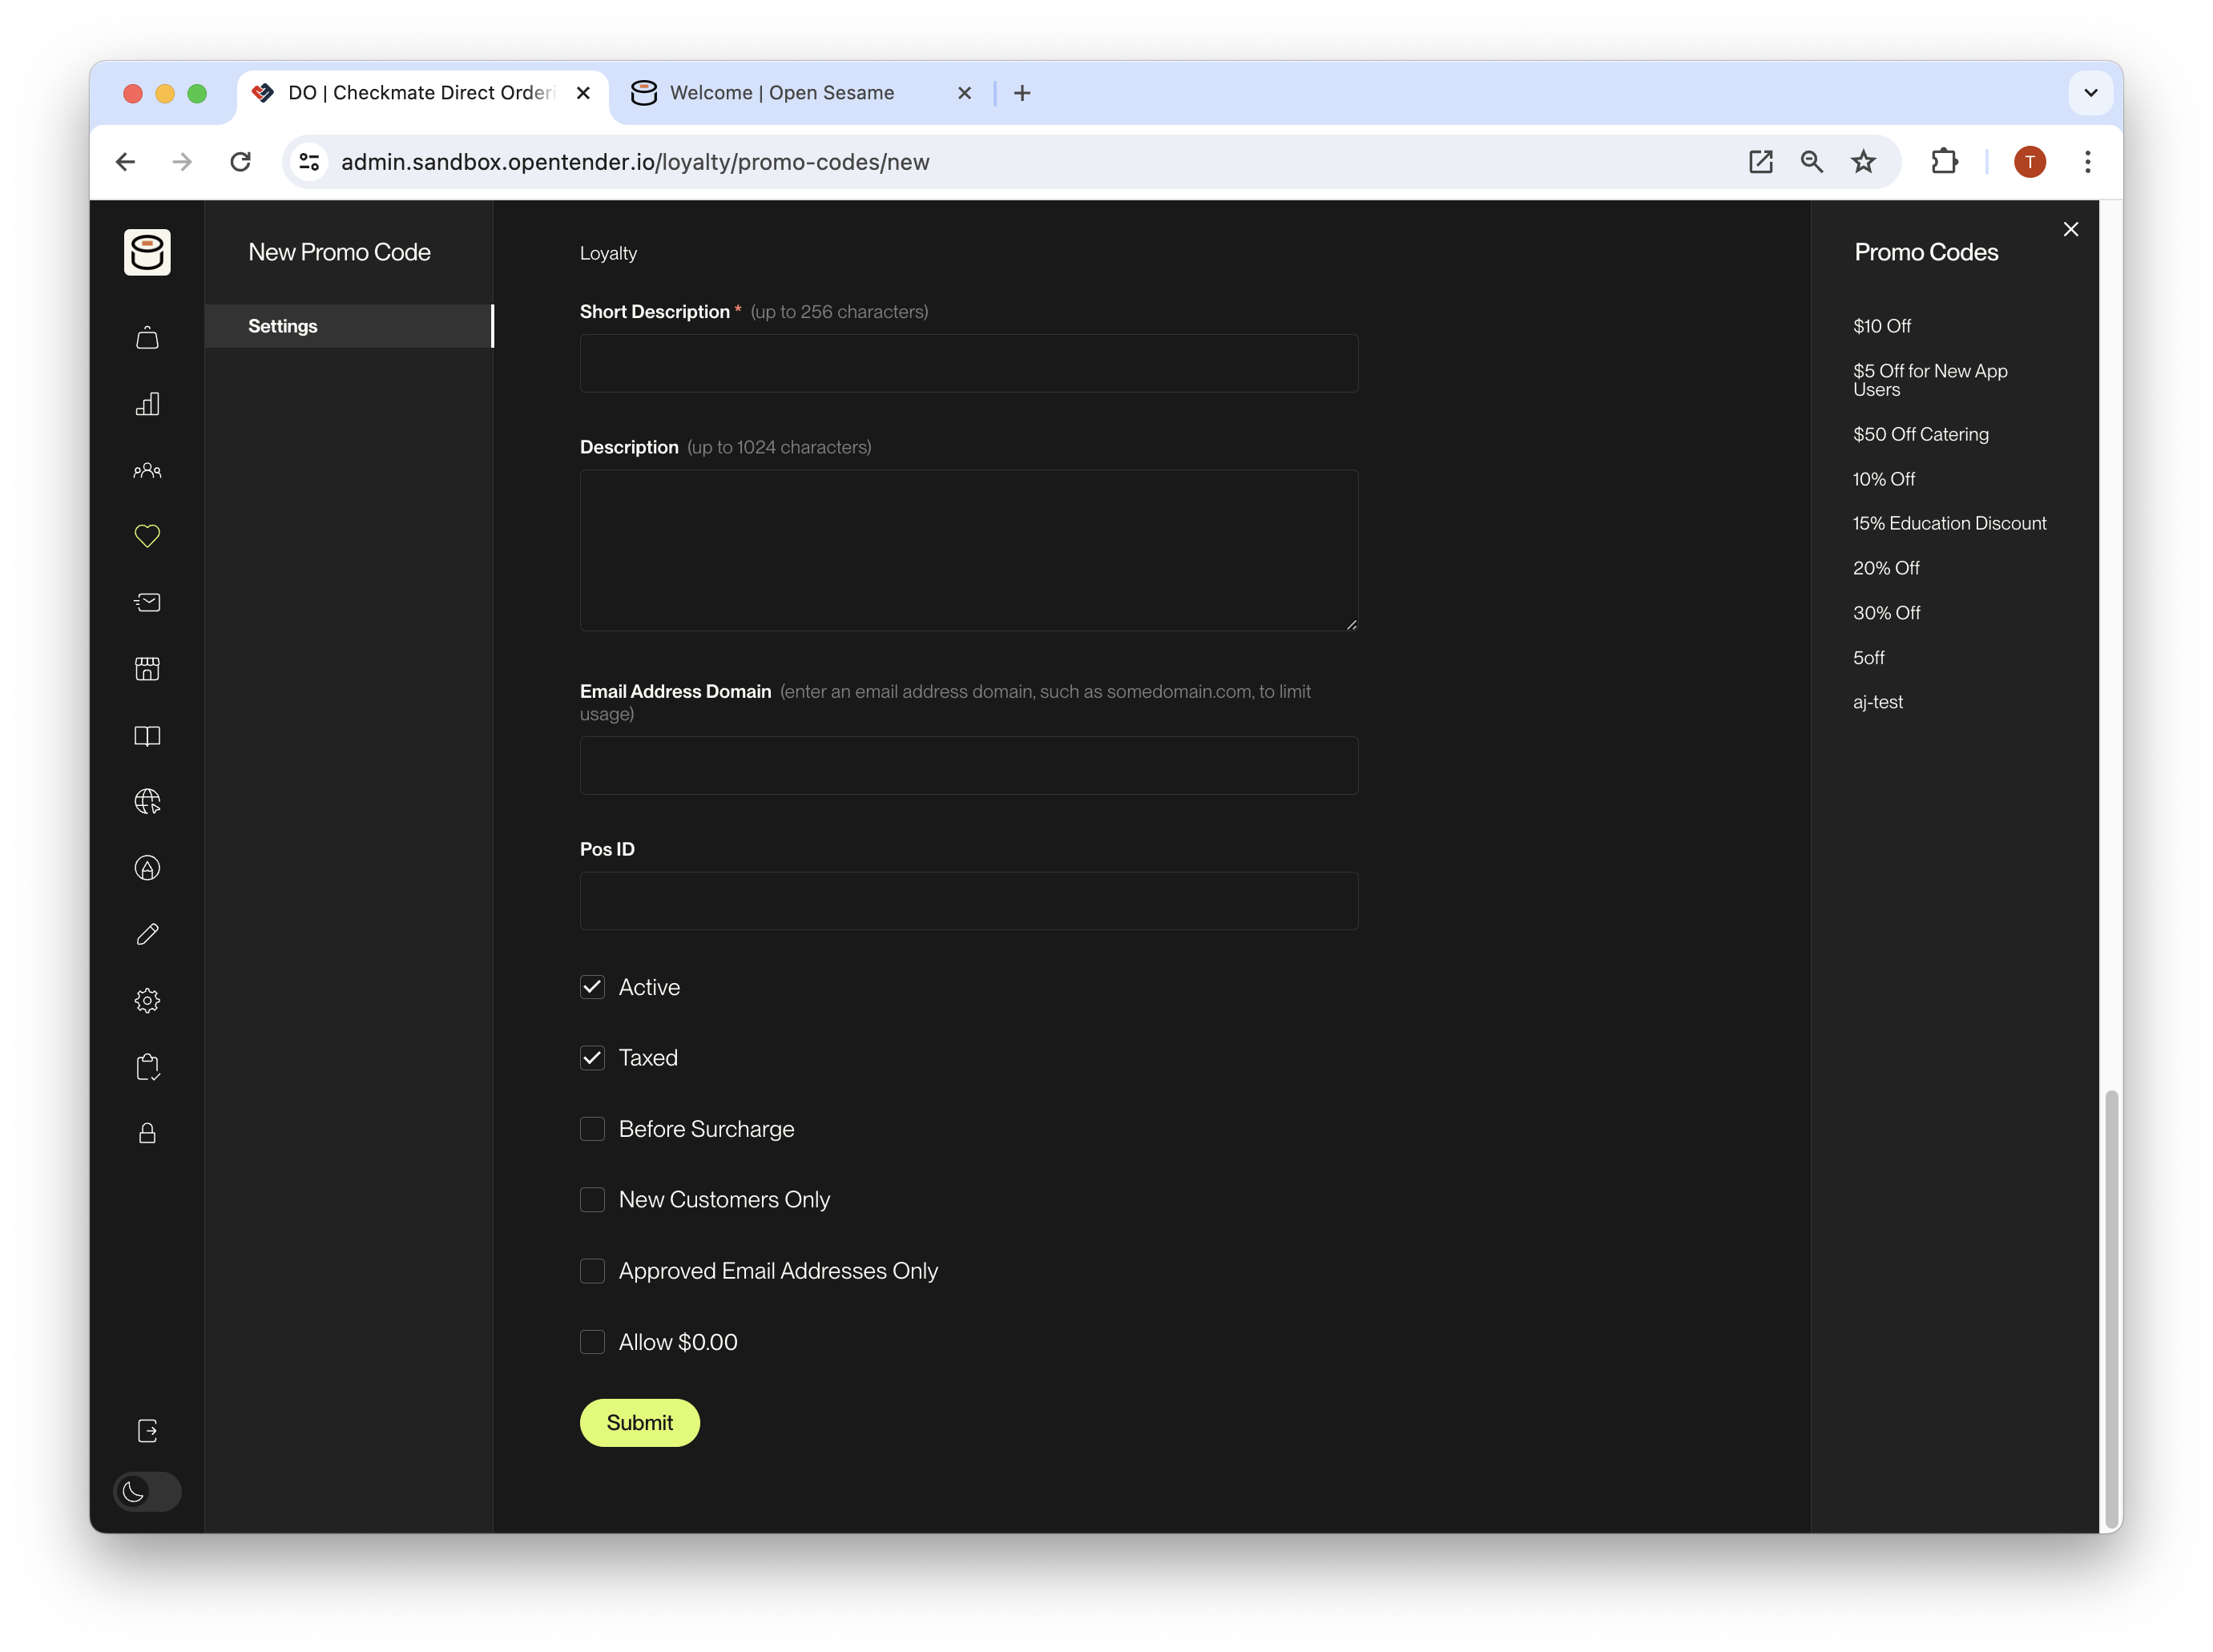This screenshot has height=1652, width=2213.
Task: Open the browser extensions puzzle icon
Action: pos(1943,162)
